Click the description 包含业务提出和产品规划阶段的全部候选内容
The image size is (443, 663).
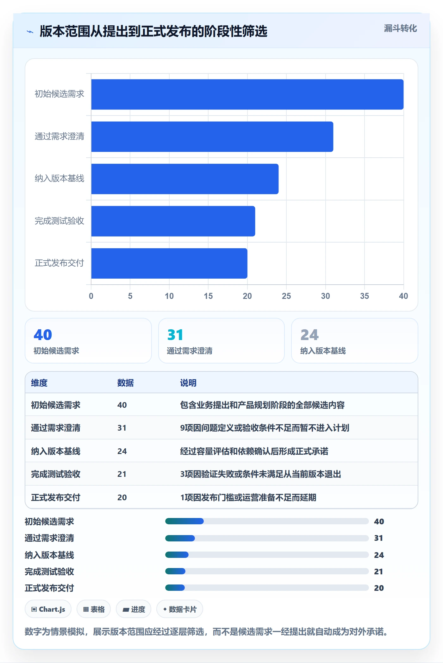262,405
